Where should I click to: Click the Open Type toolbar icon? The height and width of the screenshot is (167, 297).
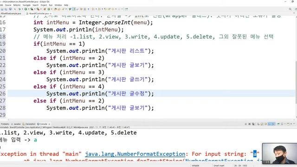55,9
